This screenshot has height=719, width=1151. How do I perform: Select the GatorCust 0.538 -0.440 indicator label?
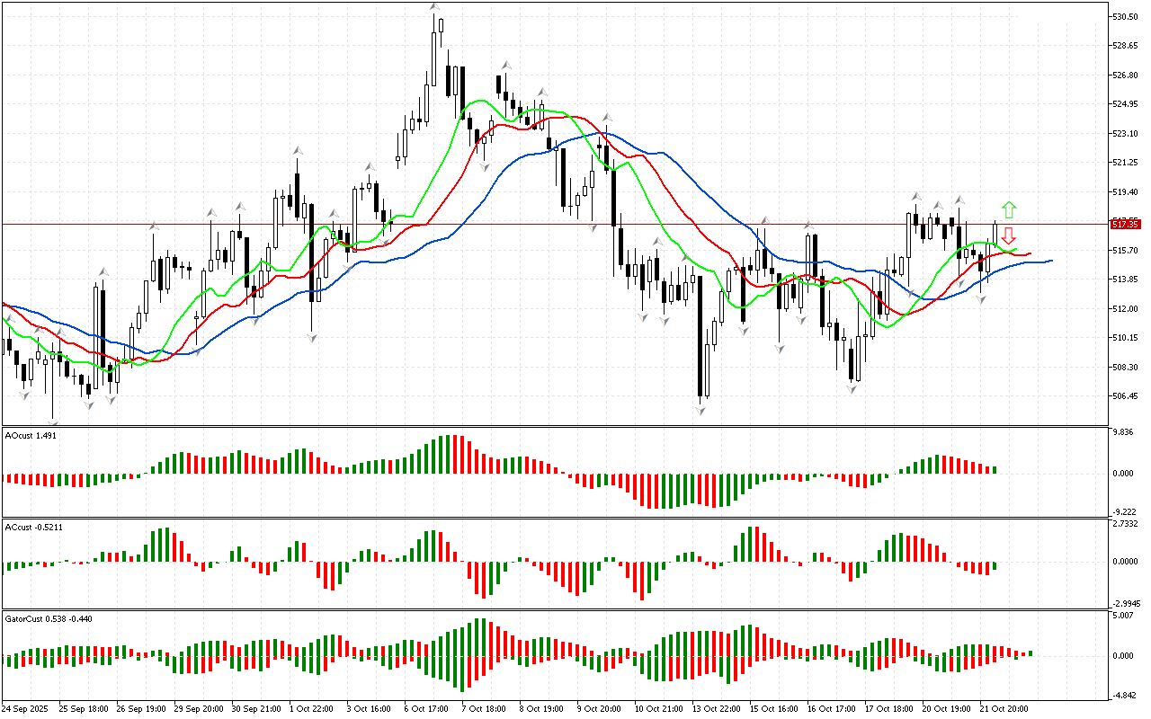click(49, 618)
